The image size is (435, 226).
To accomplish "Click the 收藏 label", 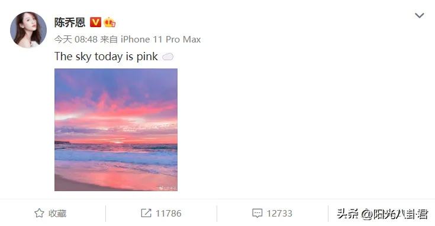I will coord(57,213).
